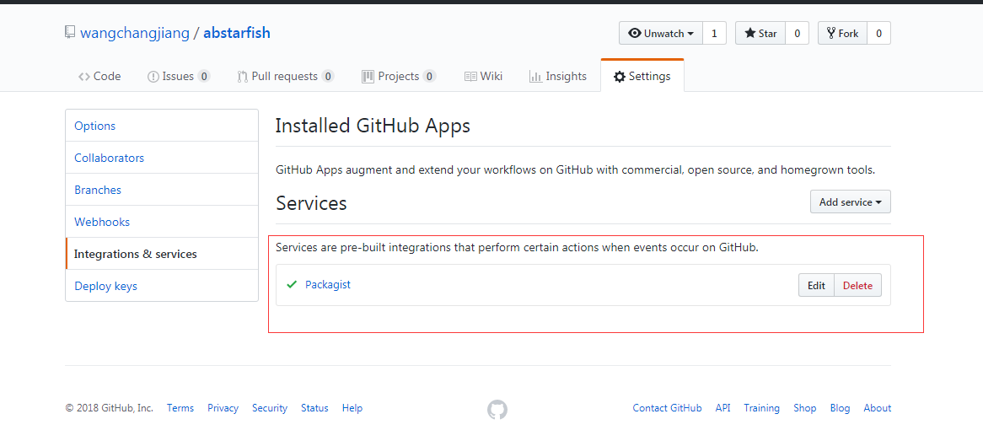Image resolution: width=983 pixels, height=430 pixels.
Task: Fork the abstarfish repository
Action: (842, 33)
